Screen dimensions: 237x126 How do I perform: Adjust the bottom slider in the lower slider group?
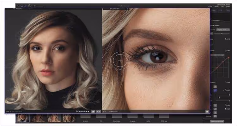pos(222,101)
